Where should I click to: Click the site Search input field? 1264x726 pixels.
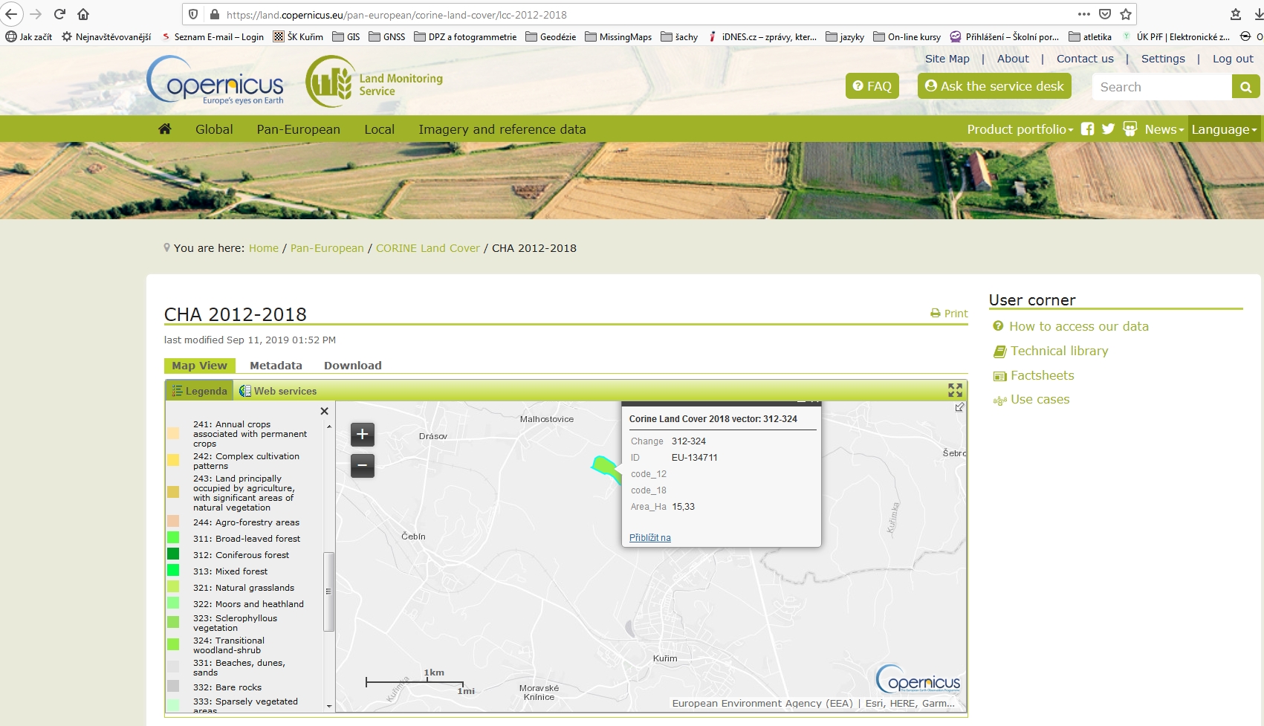(1161, 87)
